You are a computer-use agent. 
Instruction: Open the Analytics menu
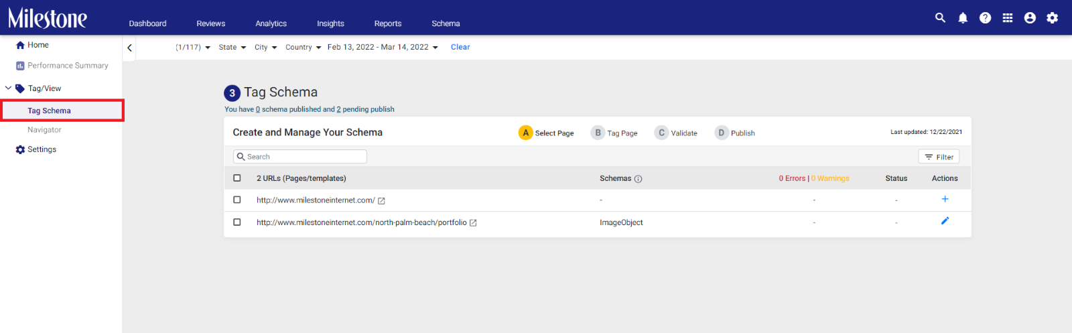[x=271, y=23]
